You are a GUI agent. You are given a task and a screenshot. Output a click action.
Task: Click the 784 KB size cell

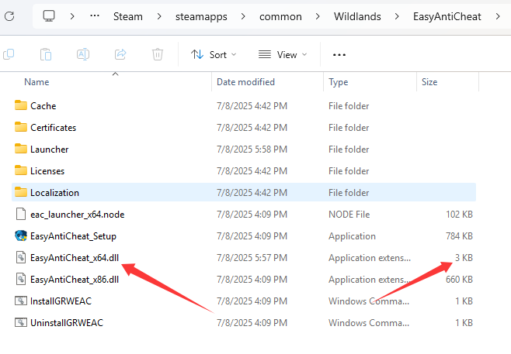pos(459,236)
